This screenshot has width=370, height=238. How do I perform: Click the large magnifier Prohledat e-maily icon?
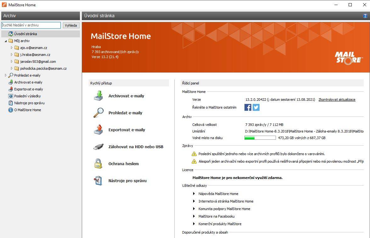[x=98, y=113]
